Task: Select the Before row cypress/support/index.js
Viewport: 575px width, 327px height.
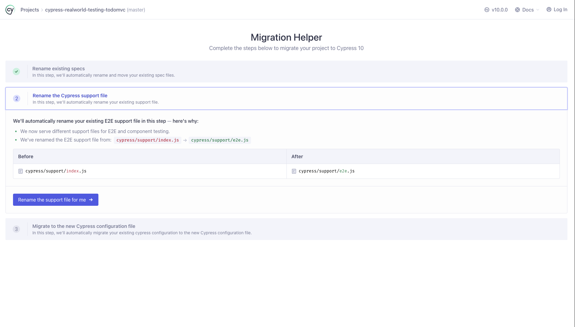Action: pyautogui.click(x=150, y=171)
